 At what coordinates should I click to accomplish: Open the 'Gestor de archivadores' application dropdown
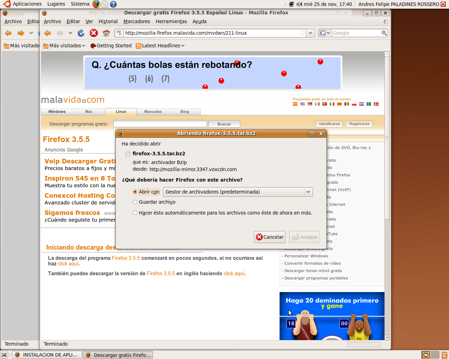coord(238,192)
